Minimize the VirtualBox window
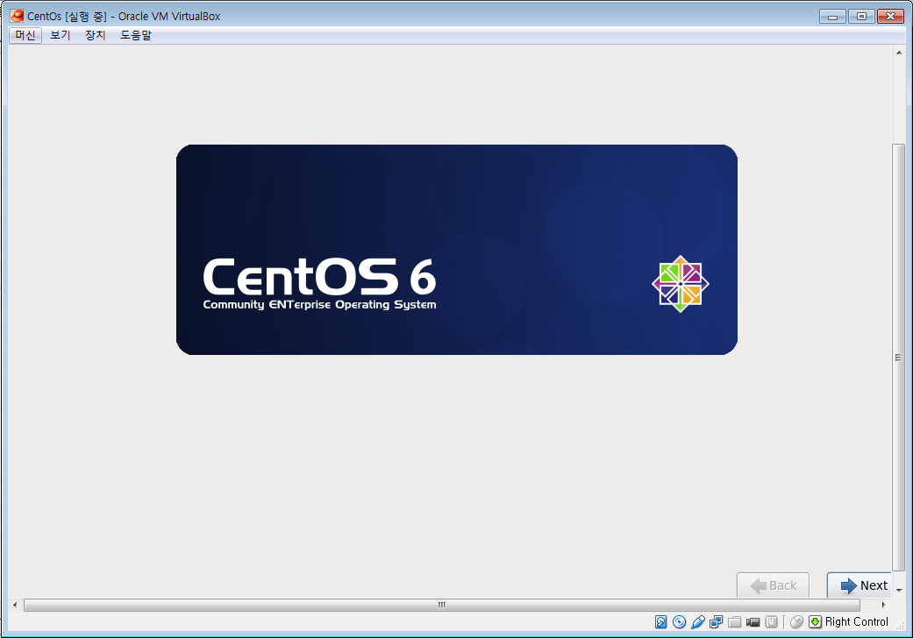The image size is (913, 638). click(x=832, y=17)
